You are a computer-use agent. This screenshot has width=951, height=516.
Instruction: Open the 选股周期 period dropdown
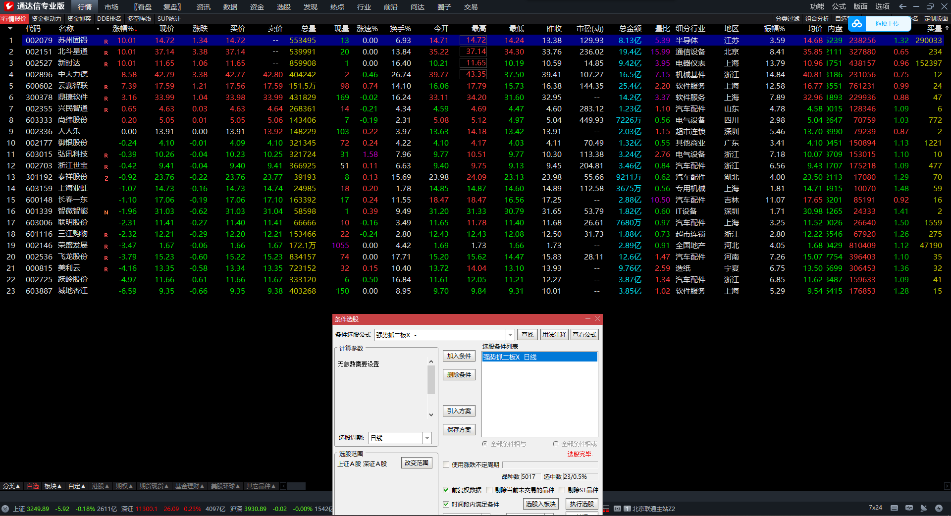pos(426,438)
